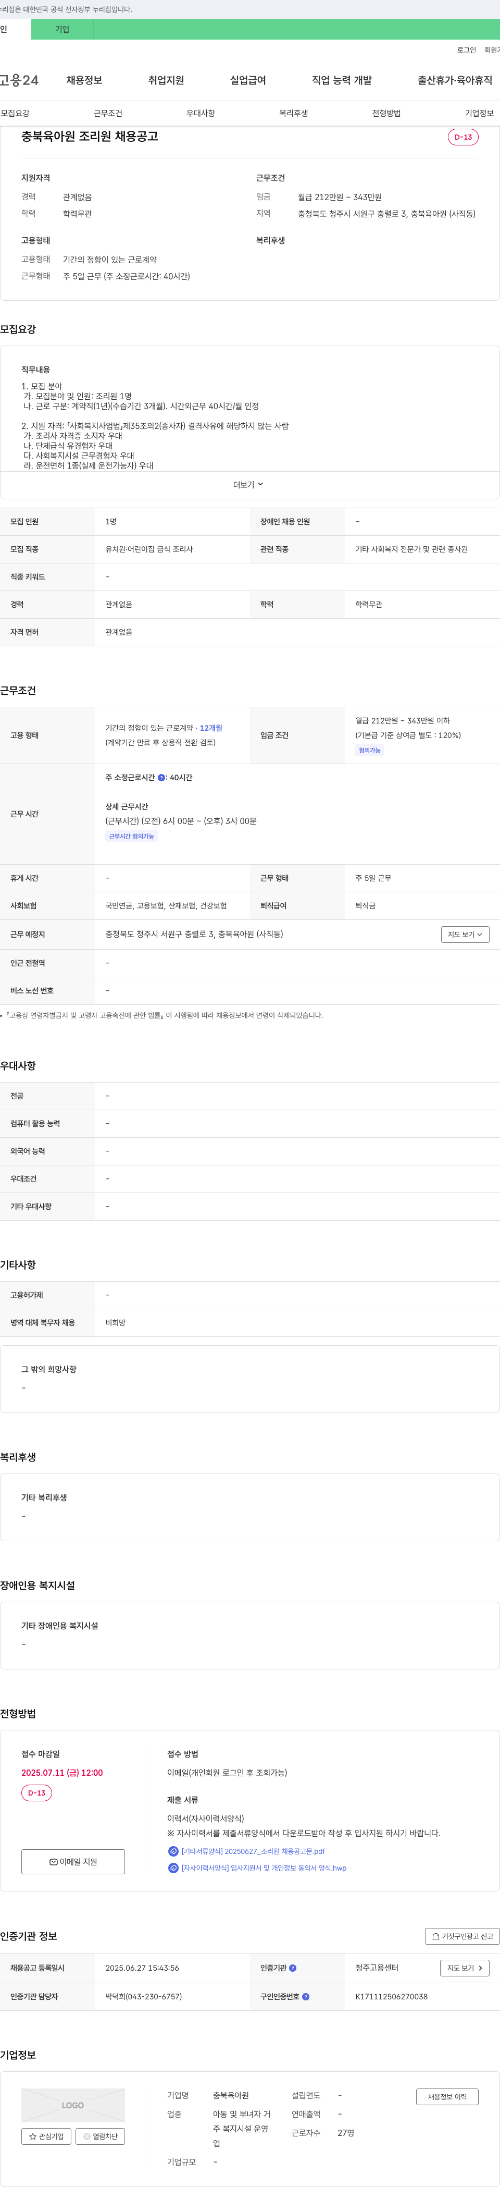
Task: Click the registration time 2025.06.27 15:43:56
Action: click(x=143, y=1968)
